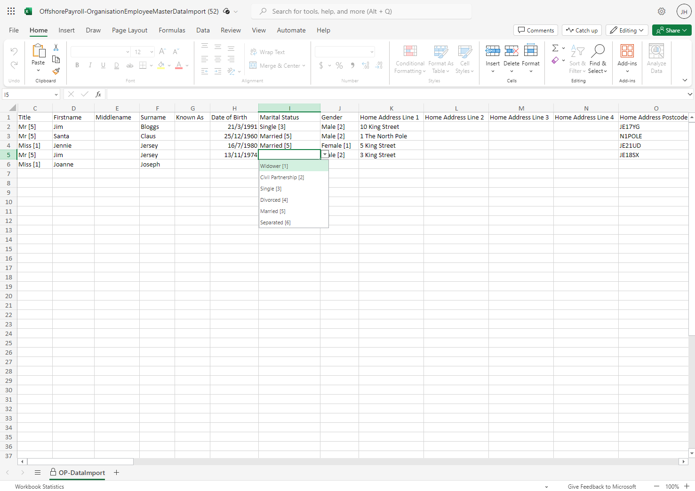Click the Catch up button
Screen dimensions: 695x491
coord(582,30)
